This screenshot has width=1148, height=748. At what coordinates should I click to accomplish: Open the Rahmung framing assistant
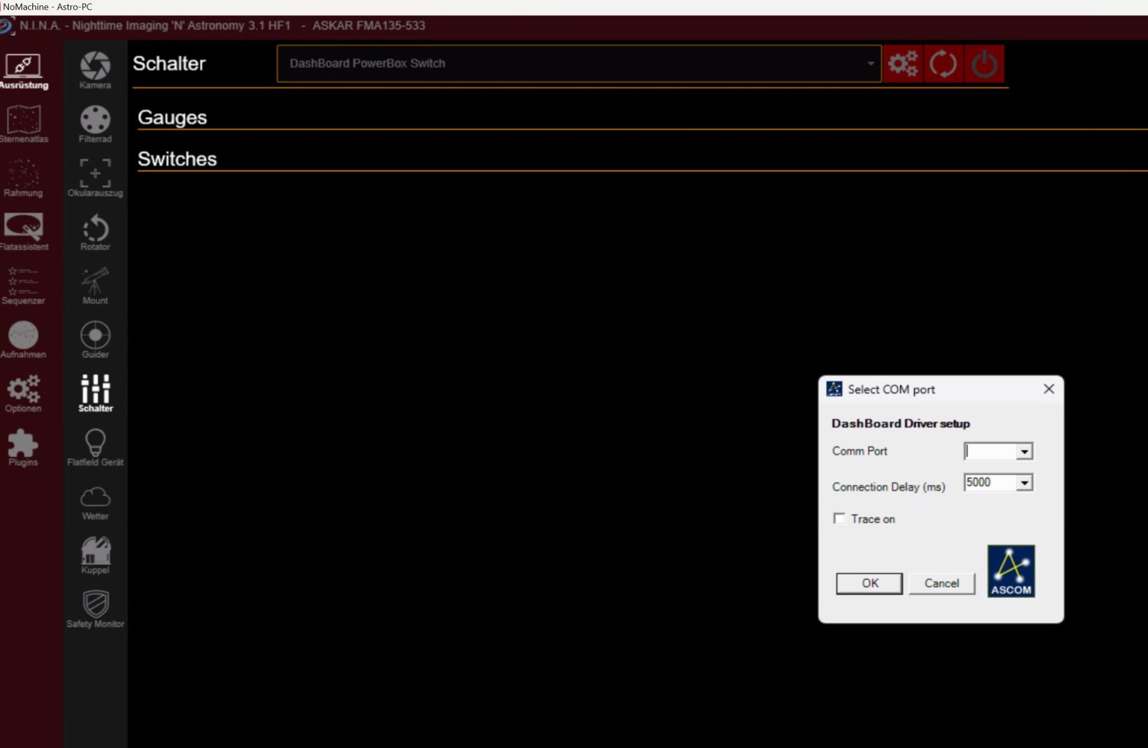[x=23, y=178]
